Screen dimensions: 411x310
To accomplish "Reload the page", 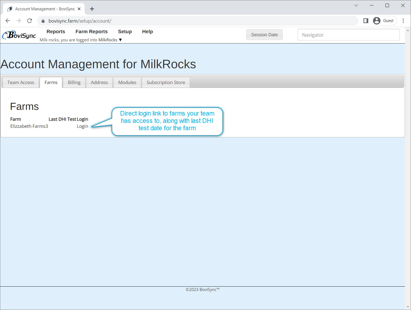I will point(30,21).
